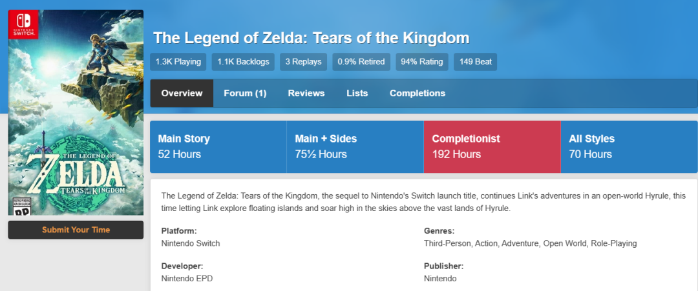Viewport: 698px width, 291px height.
Task: Open the 1.1K Backlogs badge
Action: [x=243, y=62]
